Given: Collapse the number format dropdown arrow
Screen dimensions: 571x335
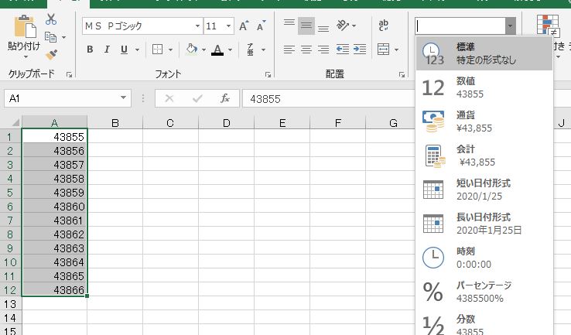Looking at the screenshot, I should click(x=510, y=26).
